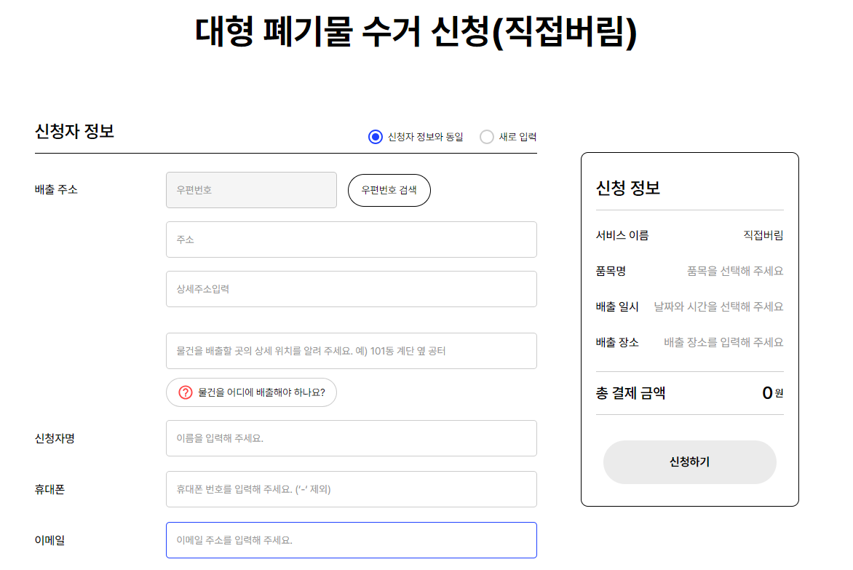Screen dimensions: 853x570
Task: Click 품목을 선택해 주세요 to choose item
Action: [x=736, y=270]
